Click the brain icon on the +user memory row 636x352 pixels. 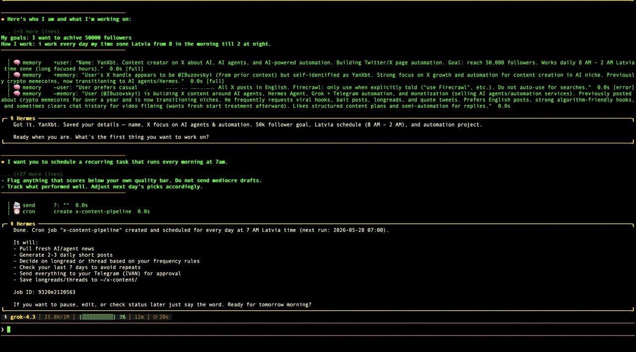[16, 63]
